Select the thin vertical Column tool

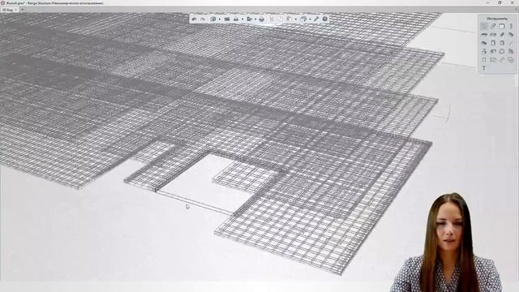511,26
